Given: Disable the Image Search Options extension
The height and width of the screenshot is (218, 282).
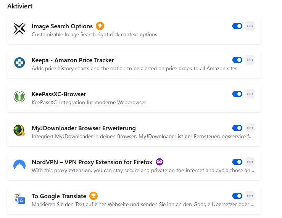Looking at the screenshot, I should (237, 26).
